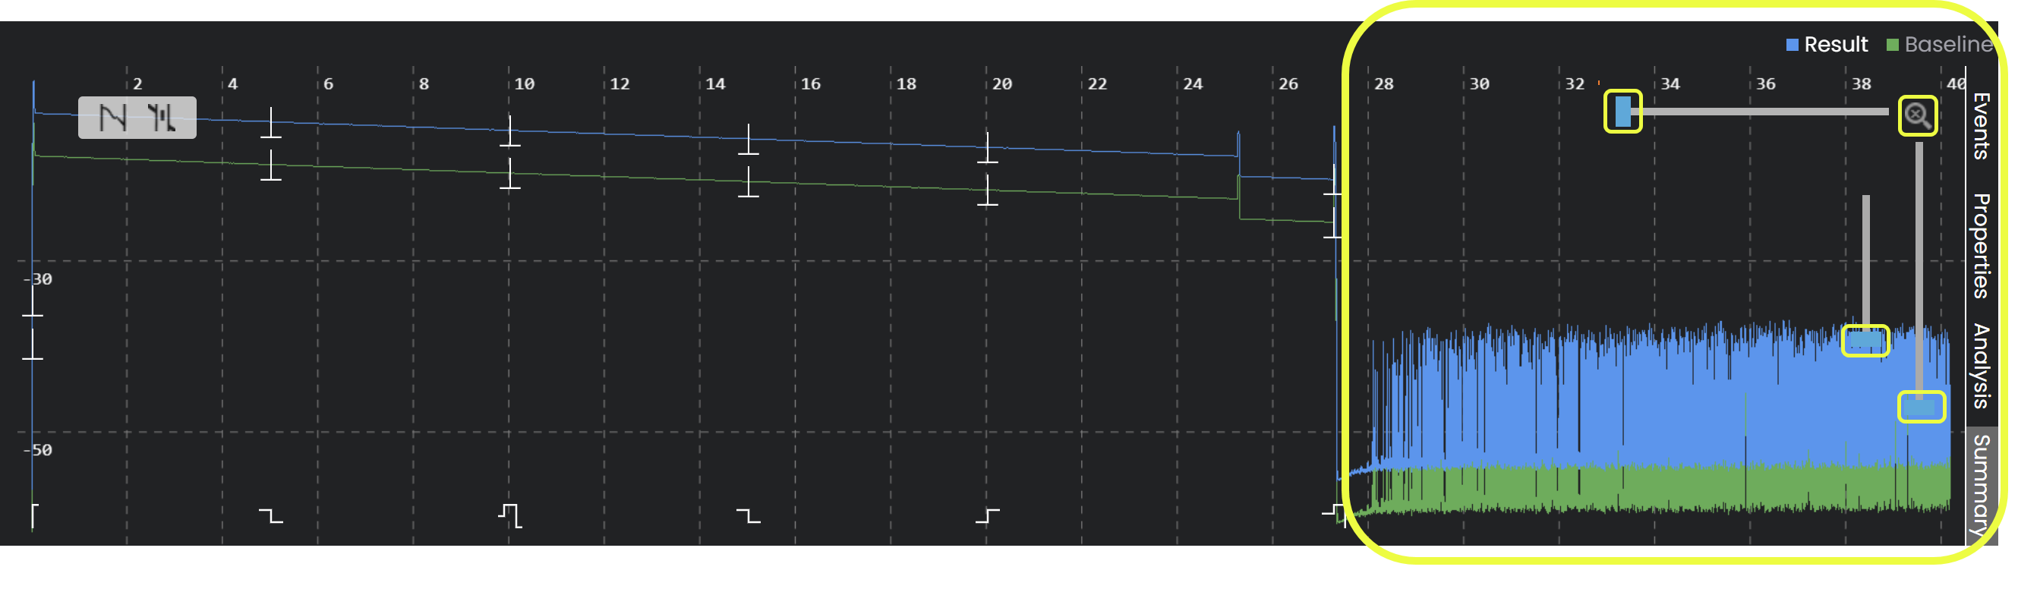
Task: Click the reset zoom magnifier icon
Action: 1917,116
